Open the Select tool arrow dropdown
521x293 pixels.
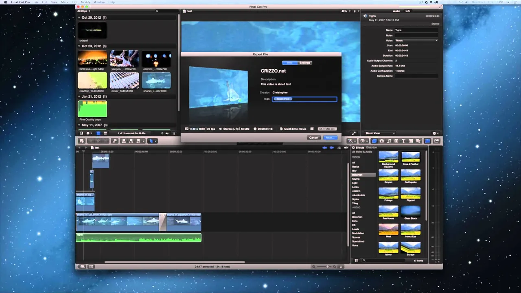(x=152, y=141)
